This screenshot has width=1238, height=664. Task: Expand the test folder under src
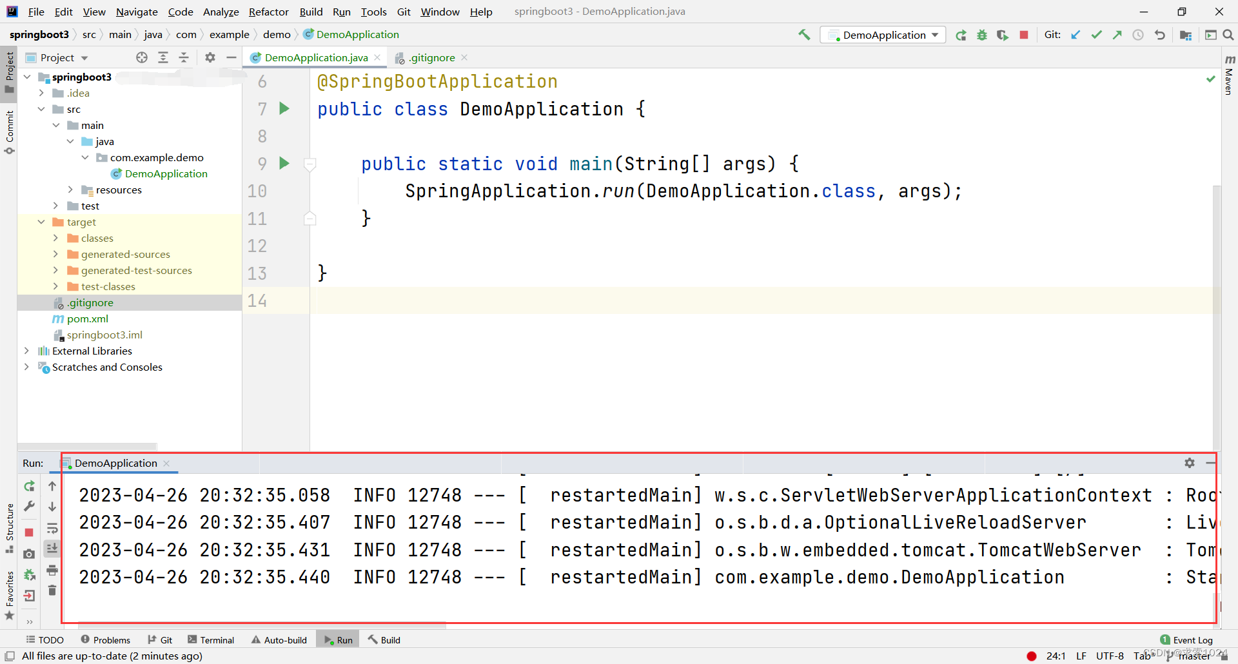click(x=56, y=206)
